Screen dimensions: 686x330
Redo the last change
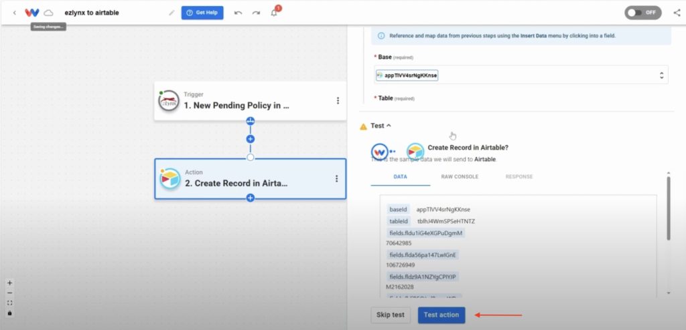(256, 13)
